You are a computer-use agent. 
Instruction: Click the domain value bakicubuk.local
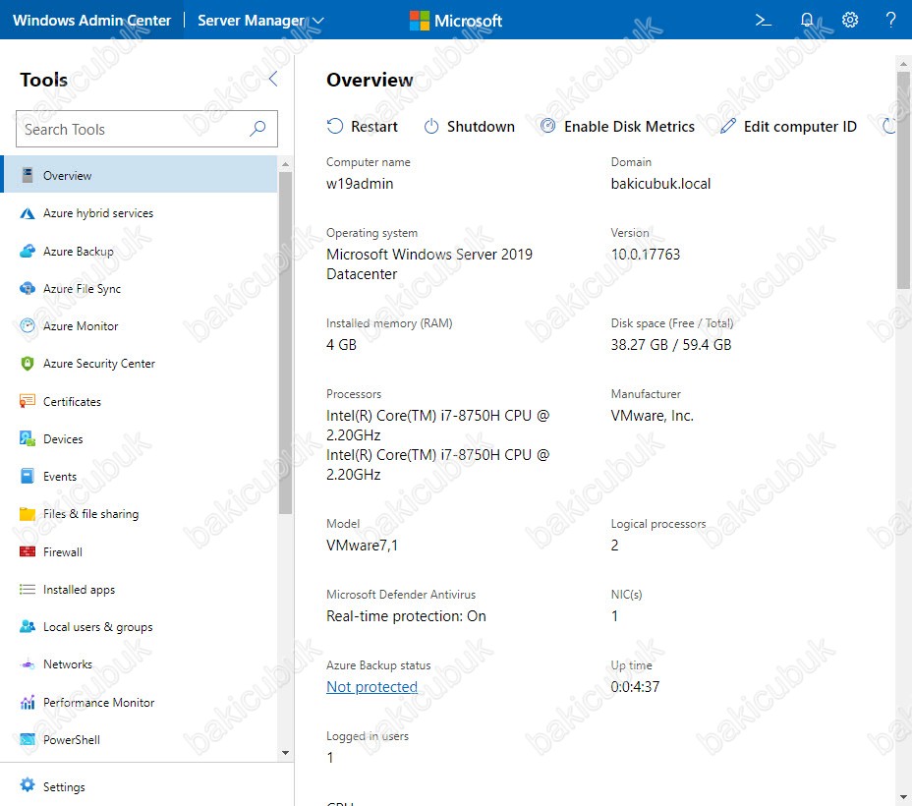(660, 184)
